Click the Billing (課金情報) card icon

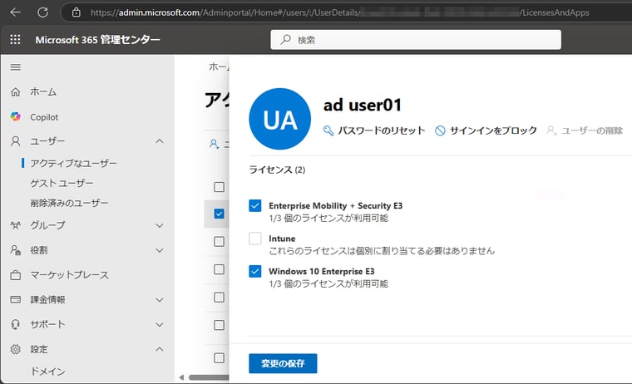tap(15, 299)
